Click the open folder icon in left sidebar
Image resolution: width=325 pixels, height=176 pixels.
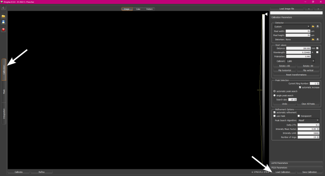pos(3,16)
